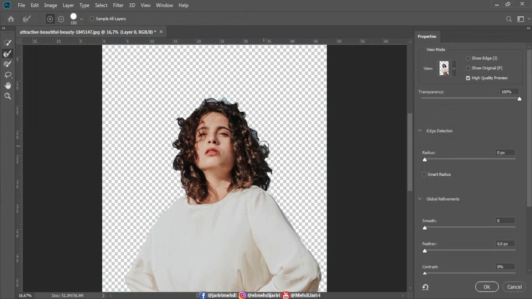
Task: Click the Transparency slider handle
Action: pyautogui.click(x=519, y=99)
